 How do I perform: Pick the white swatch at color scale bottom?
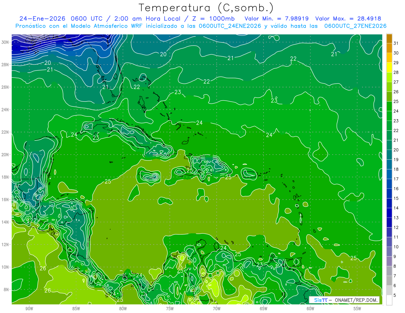389,300
